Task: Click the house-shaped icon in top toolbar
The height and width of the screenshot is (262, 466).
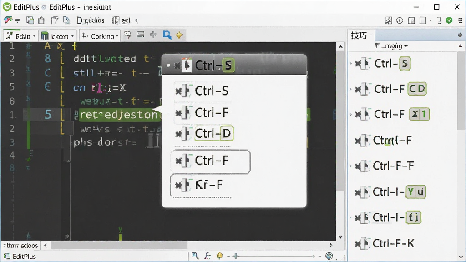Action: point(41,20)
